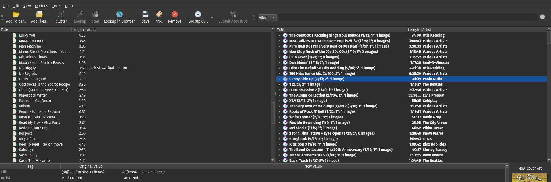Image resolution: width=551 pixels, height=182 pixels.
Task: Sort right pane by Artist header
Action: click(484, 30)
